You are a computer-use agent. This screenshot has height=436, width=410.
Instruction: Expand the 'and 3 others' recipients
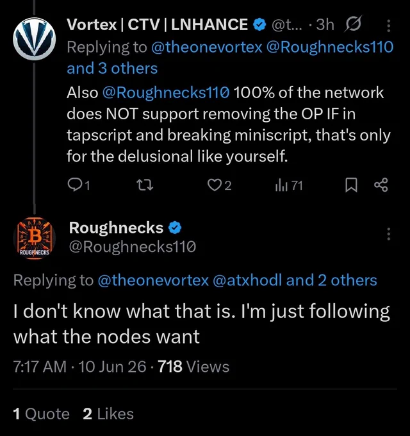click(x=112, y=69)
